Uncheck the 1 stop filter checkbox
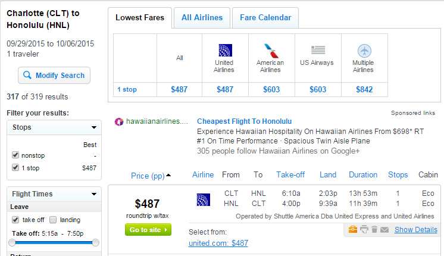 pyautogui.click(x=15, y=167)
